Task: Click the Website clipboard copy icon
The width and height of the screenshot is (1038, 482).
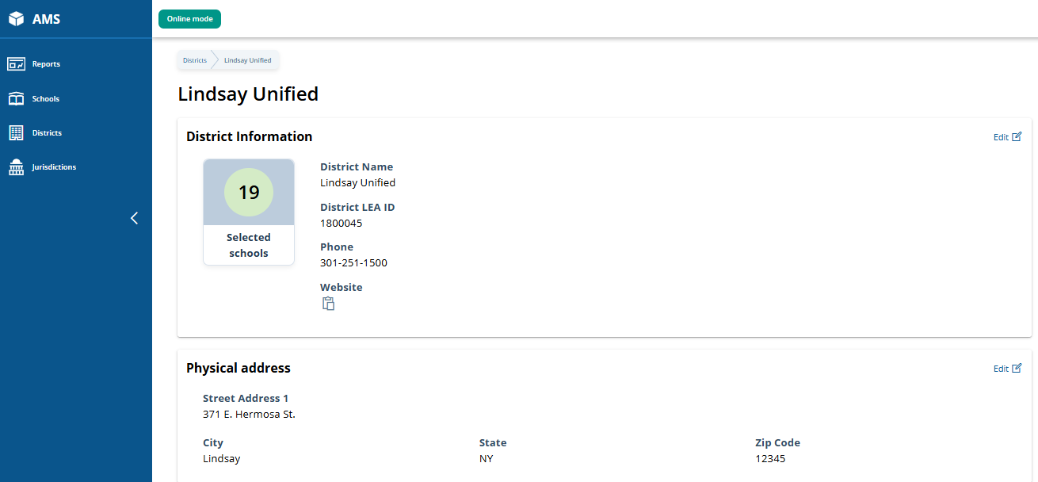Action: [328, 304]
